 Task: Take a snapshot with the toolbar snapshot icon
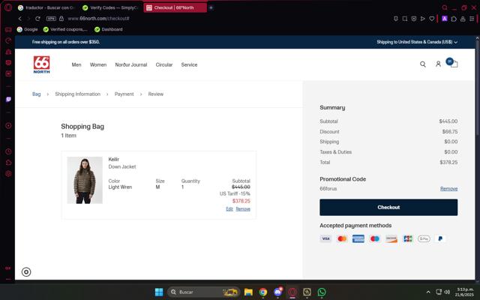(x=405, y=19)
